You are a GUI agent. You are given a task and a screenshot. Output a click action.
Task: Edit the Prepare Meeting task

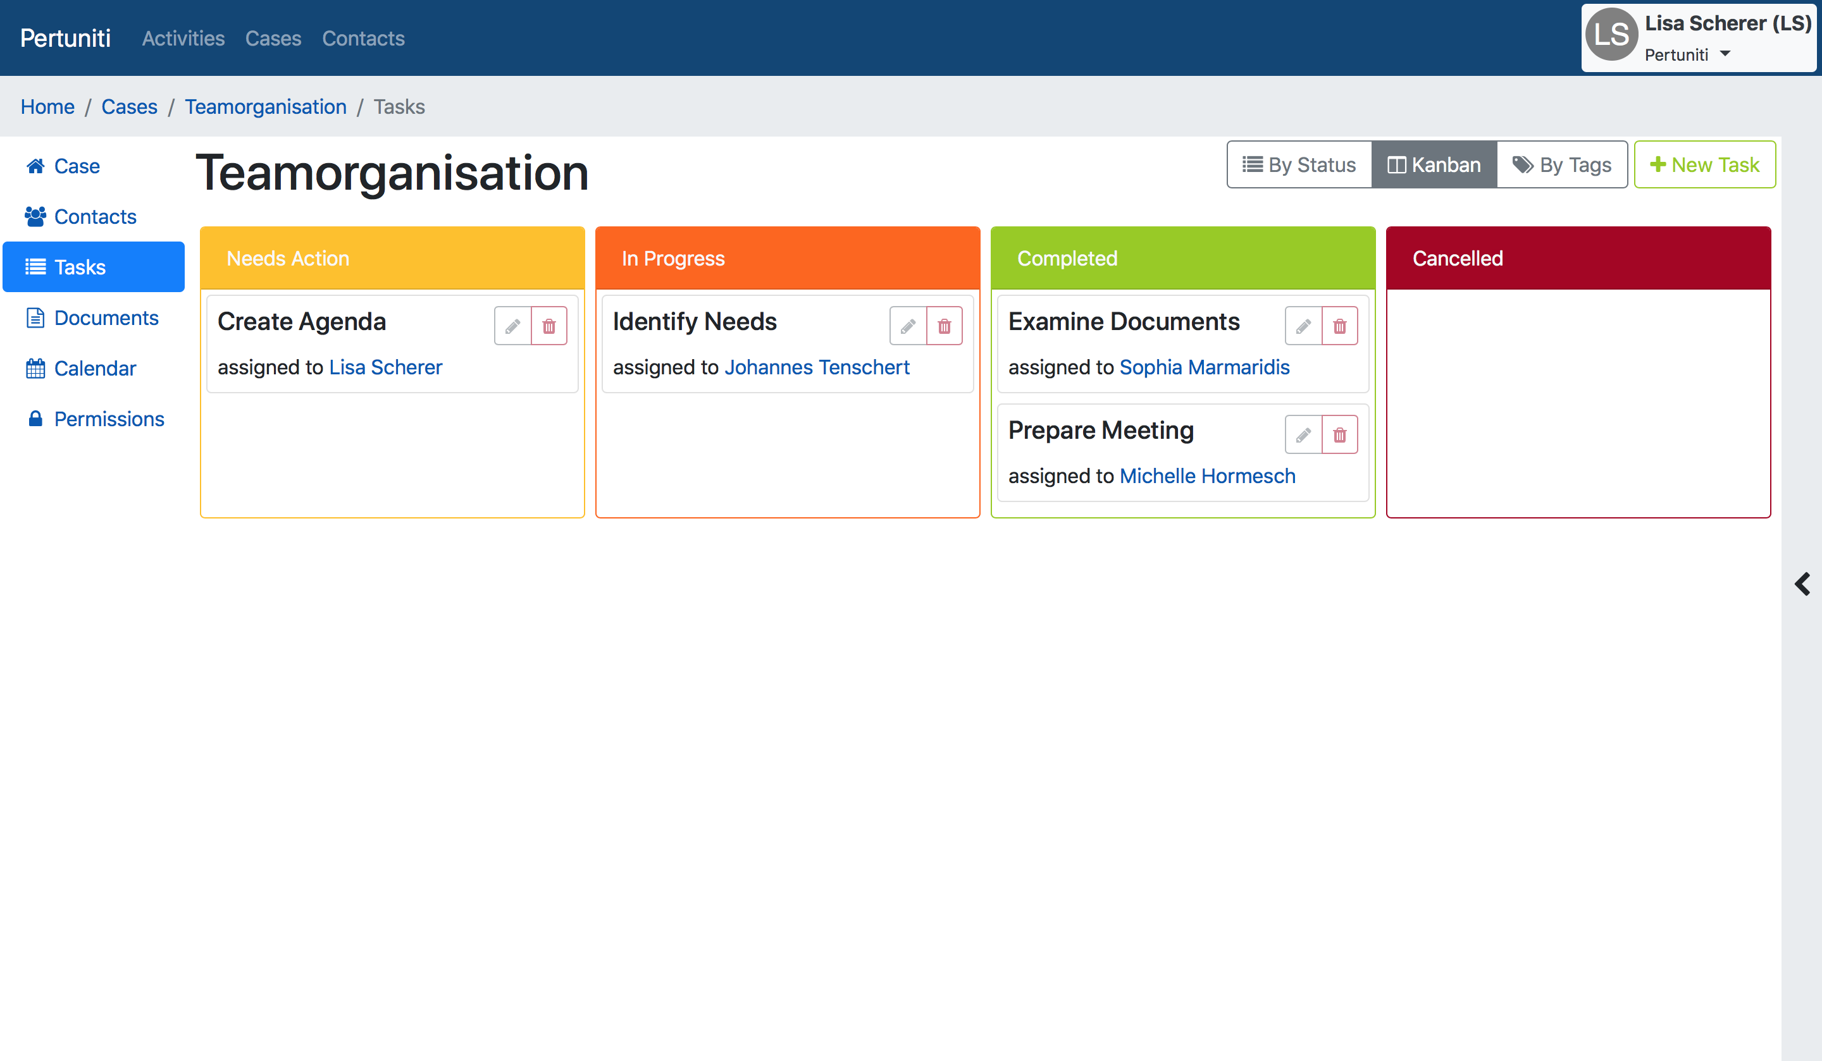coord(1304,434)
